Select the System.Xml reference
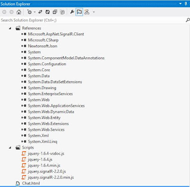 (x=38, y=135)
